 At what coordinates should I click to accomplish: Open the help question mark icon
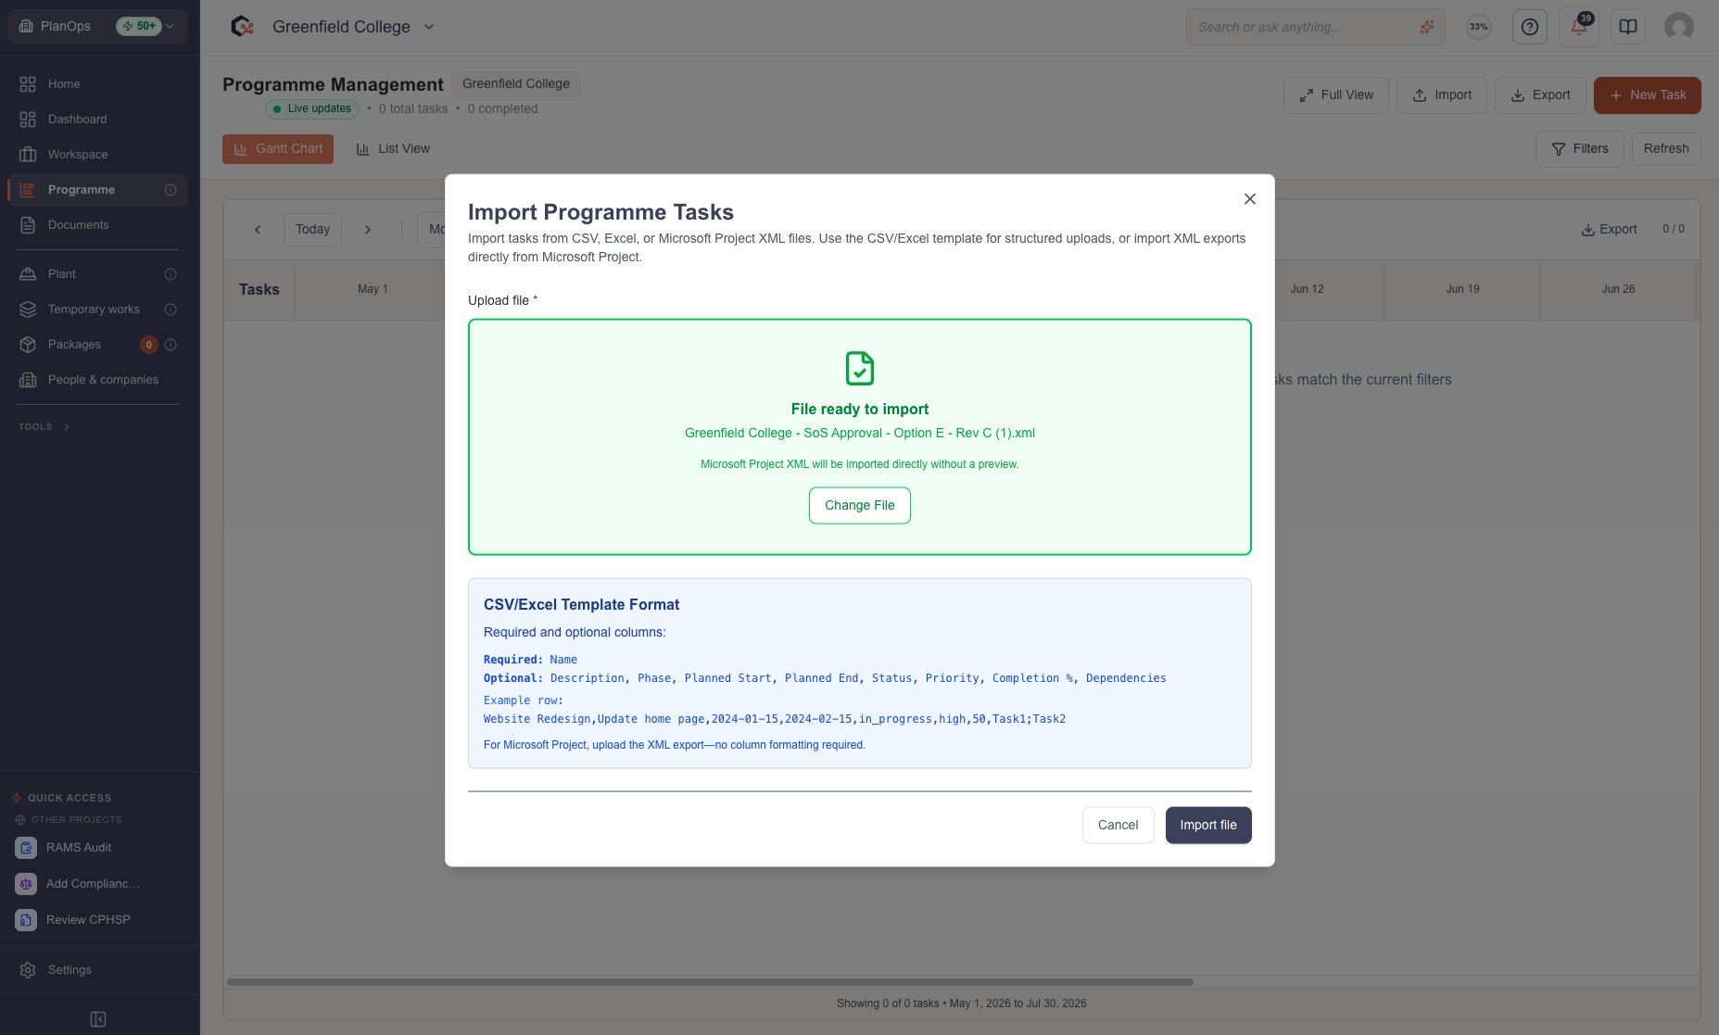click(x=1530, y=27)
